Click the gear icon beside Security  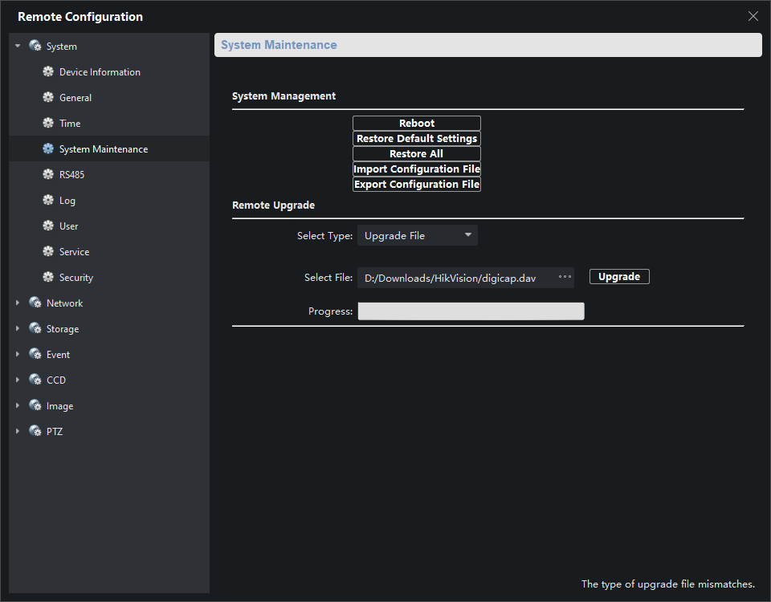coord(48,278)
